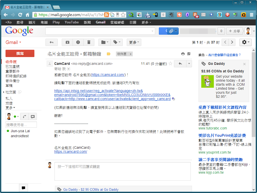Open search options arrow in search box
The width and height of the screenshot is (257, 193).
pos(152,31)
